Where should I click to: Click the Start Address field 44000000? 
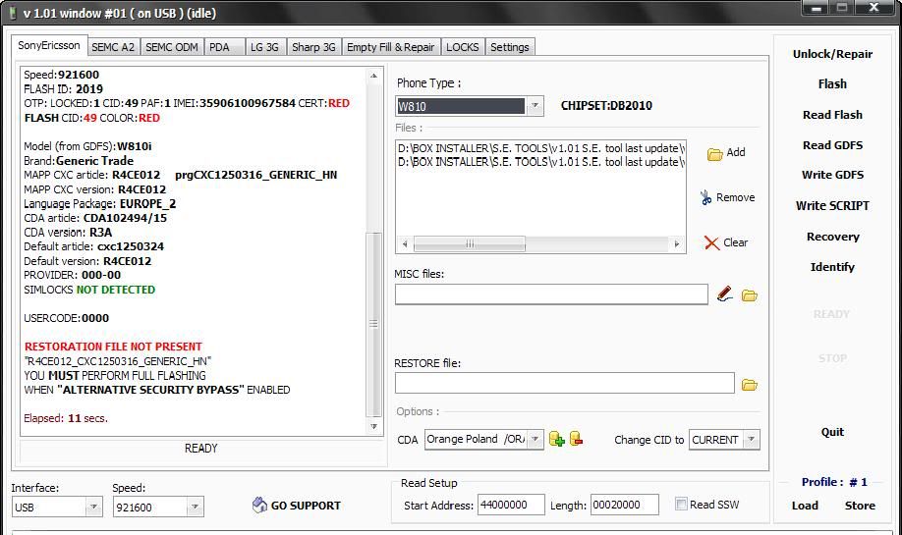coord(511,505)
